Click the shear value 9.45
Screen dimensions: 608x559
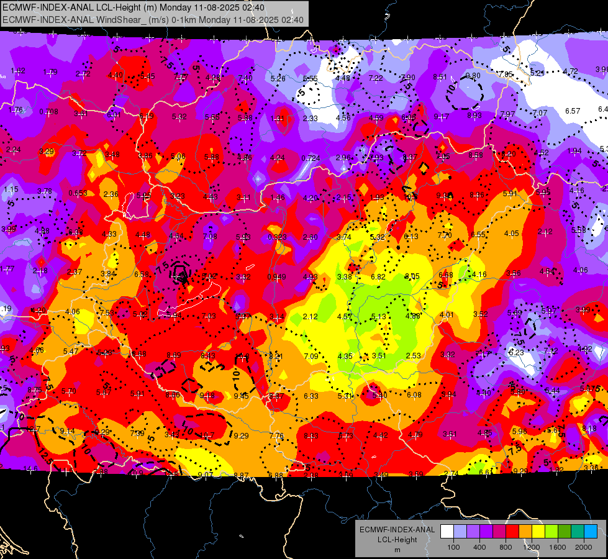click(x=241, y=396)
